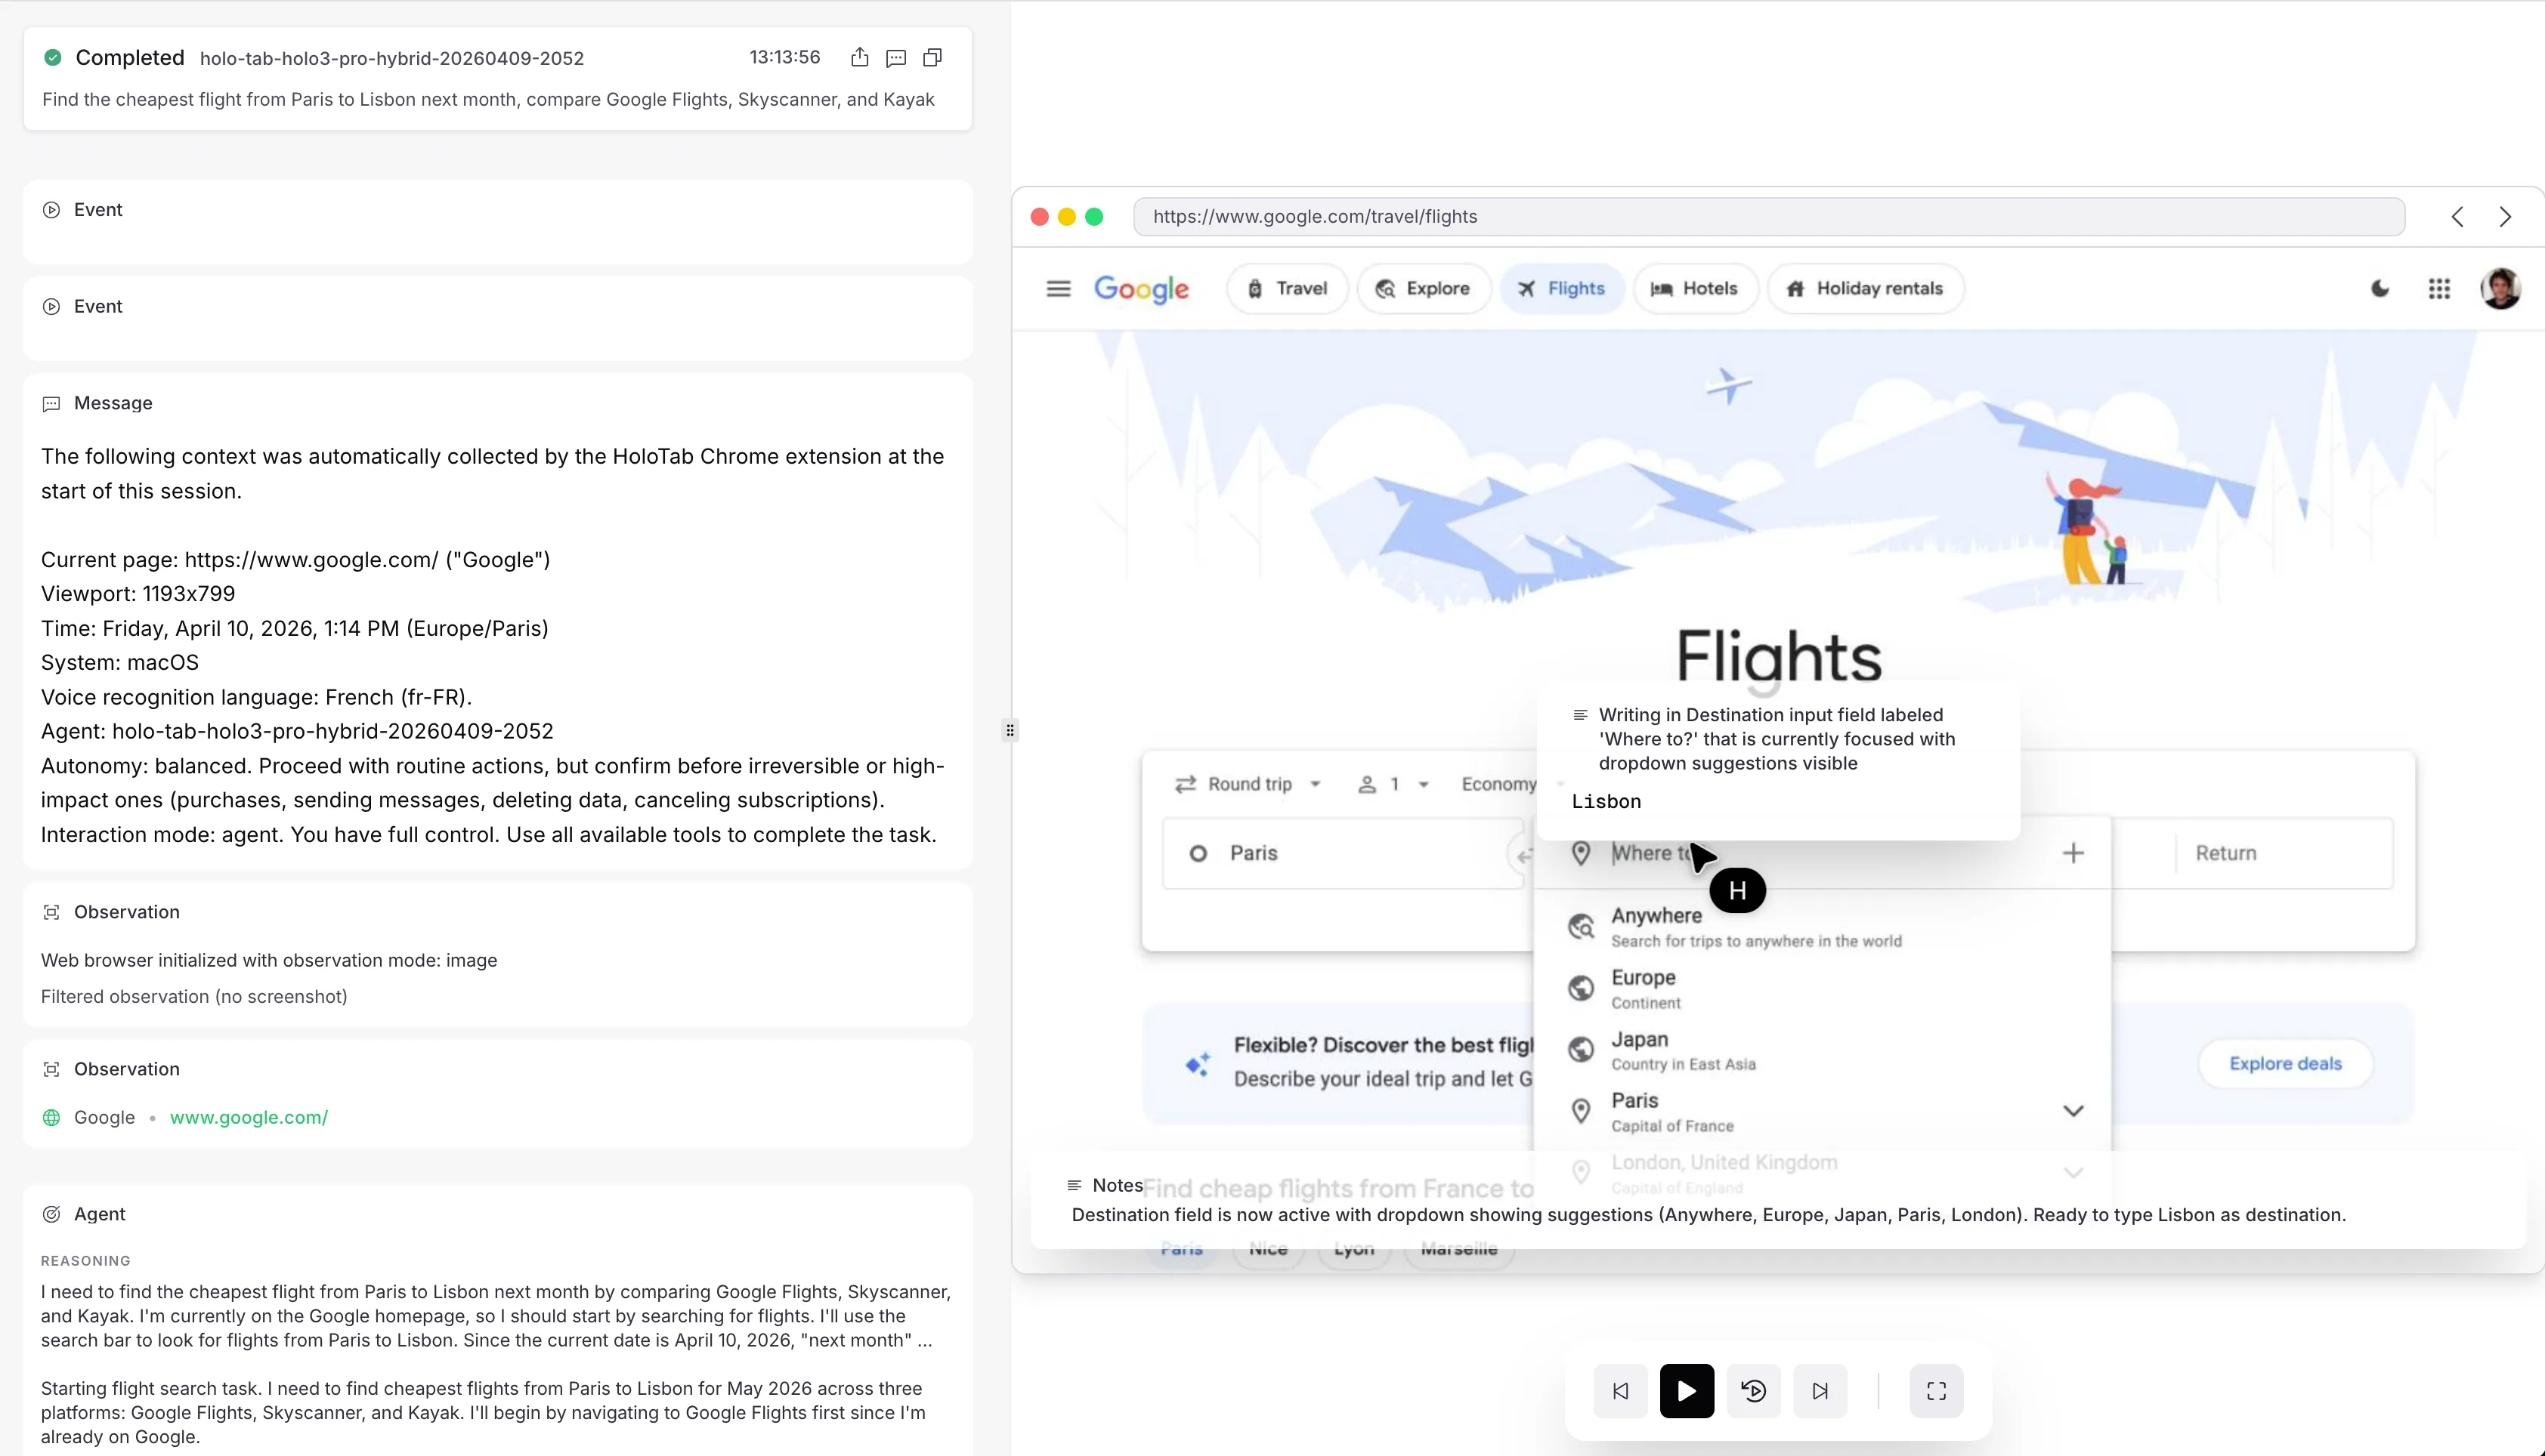Select the Flights tab
The image size is (2545, 1456).
[1562, 289]
